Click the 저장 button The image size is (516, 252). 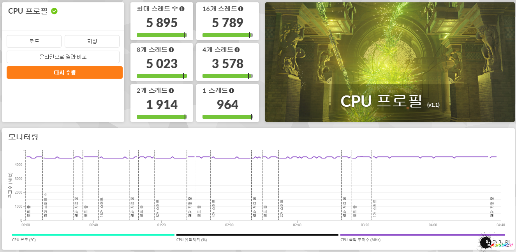(92, 41)
